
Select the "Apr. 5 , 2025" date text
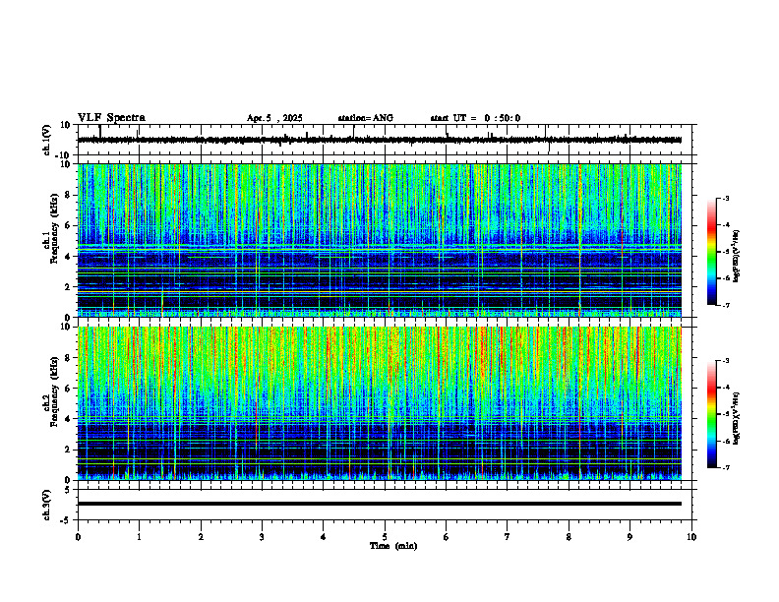274,118
